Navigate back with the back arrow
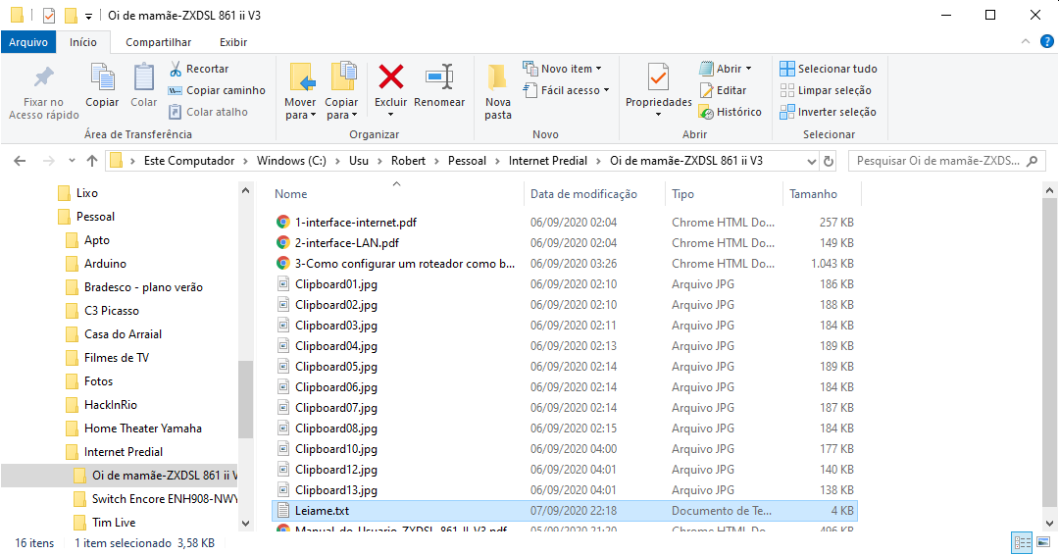1059x555 pixels. [20, 161]
